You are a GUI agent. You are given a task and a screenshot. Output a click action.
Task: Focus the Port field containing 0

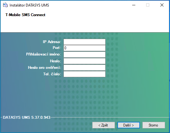pos(85,48)
